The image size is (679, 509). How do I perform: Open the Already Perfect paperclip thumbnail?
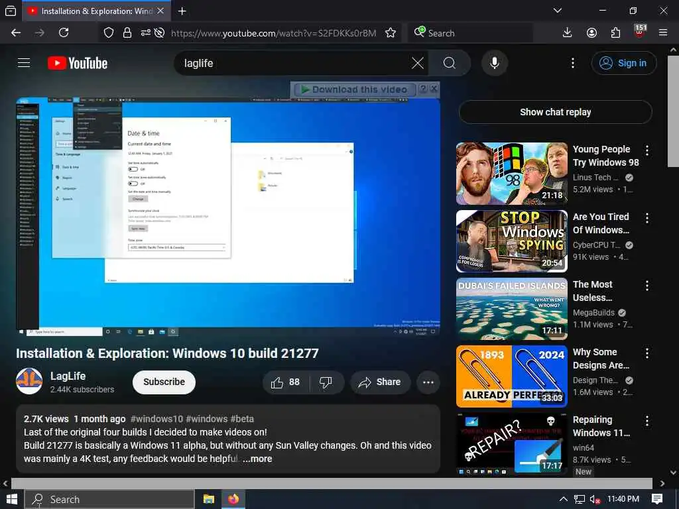point(511,376)
